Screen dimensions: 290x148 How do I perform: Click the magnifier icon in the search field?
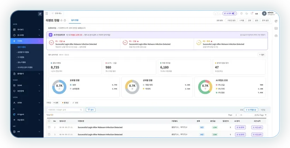pos(81,110)
